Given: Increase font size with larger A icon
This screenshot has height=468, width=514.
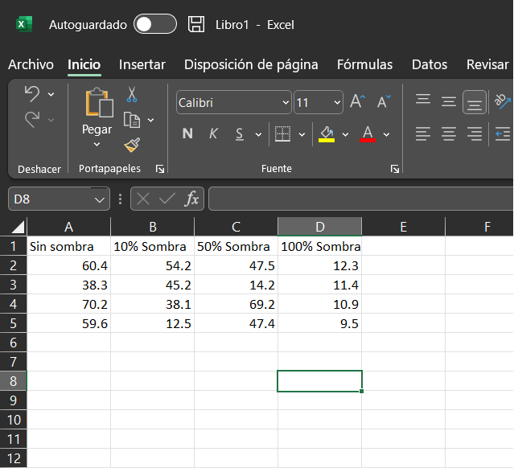Looking at the screenshot, I should (x=358, y=101).
